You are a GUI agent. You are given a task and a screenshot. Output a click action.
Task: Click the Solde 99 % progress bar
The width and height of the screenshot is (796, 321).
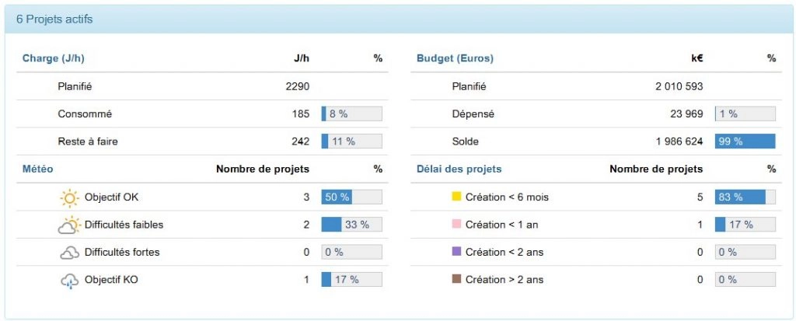(x=745, y=141)
